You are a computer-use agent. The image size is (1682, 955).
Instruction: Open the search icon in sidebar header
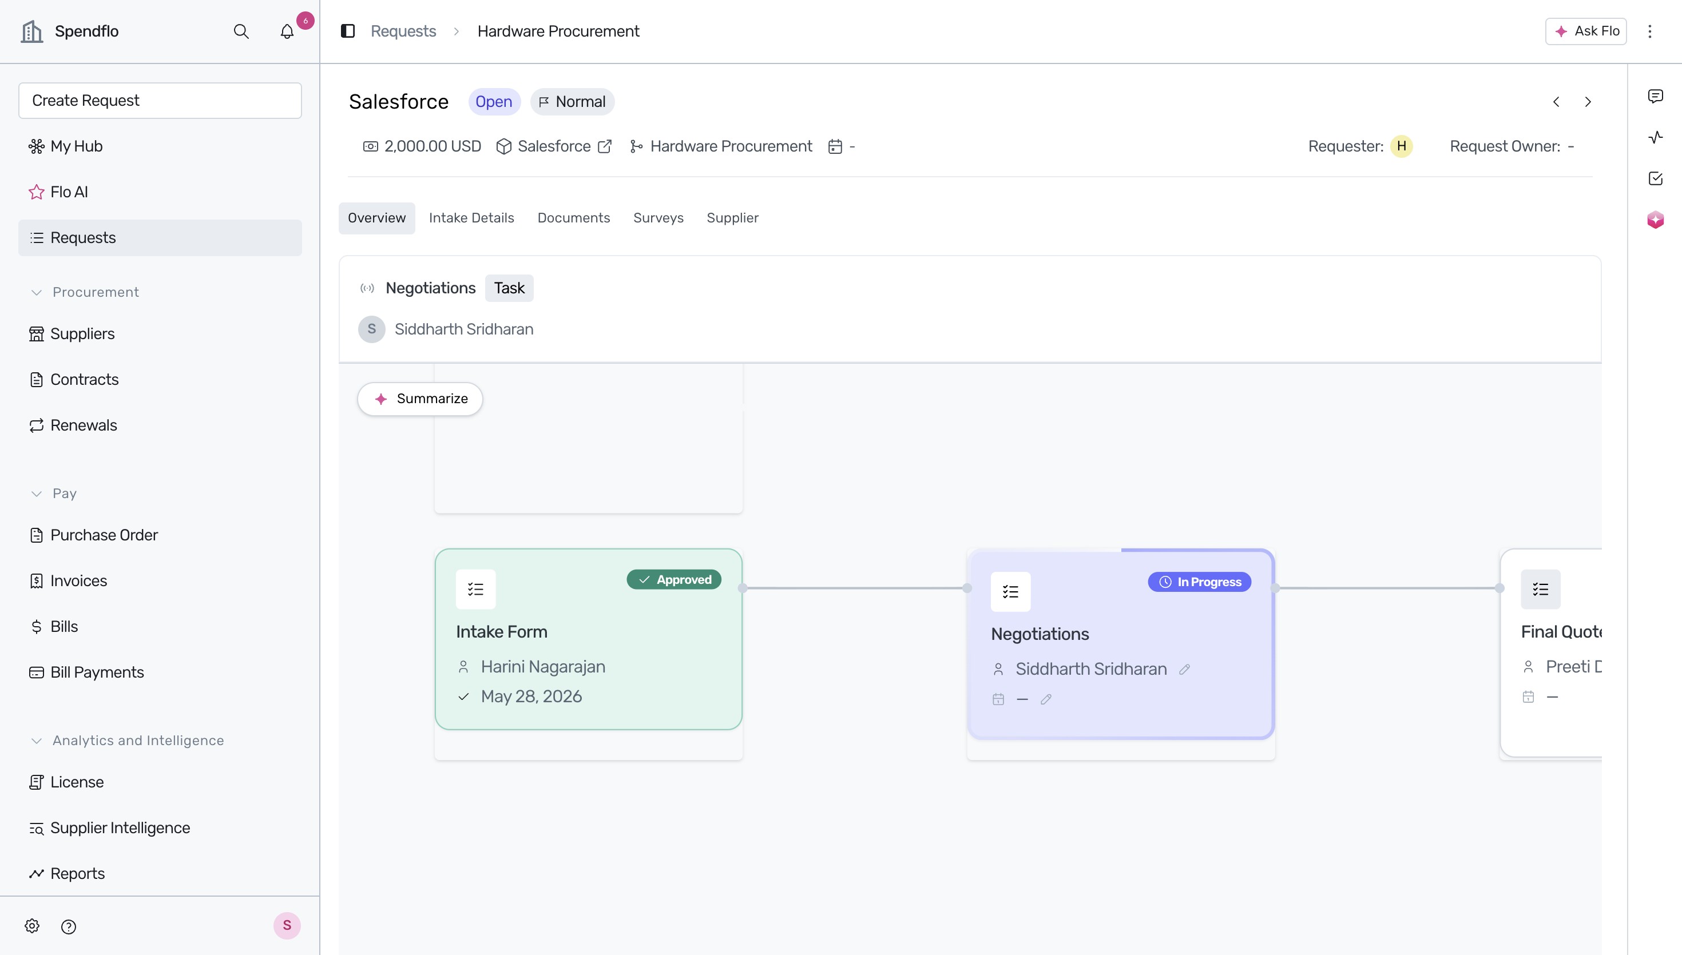tap(241, 31)
